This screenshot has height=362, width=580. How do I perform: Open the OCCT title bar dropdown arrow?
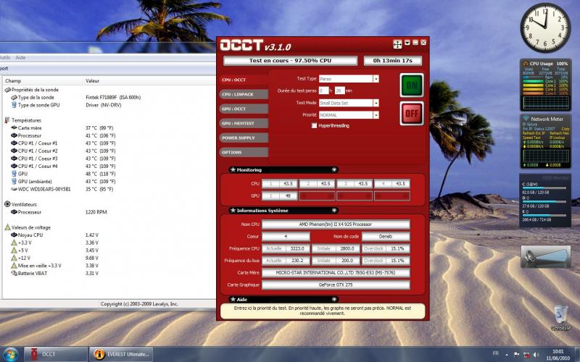pos(407,43)
